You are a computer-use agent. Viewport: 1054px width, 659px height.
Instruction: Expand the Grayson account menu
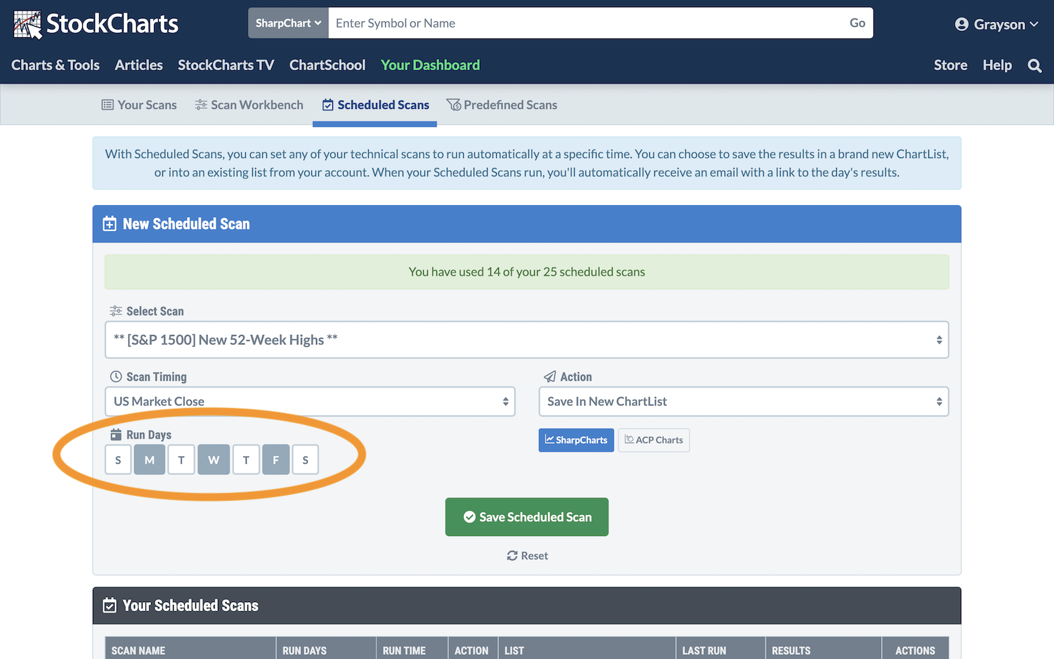(996, 25)
